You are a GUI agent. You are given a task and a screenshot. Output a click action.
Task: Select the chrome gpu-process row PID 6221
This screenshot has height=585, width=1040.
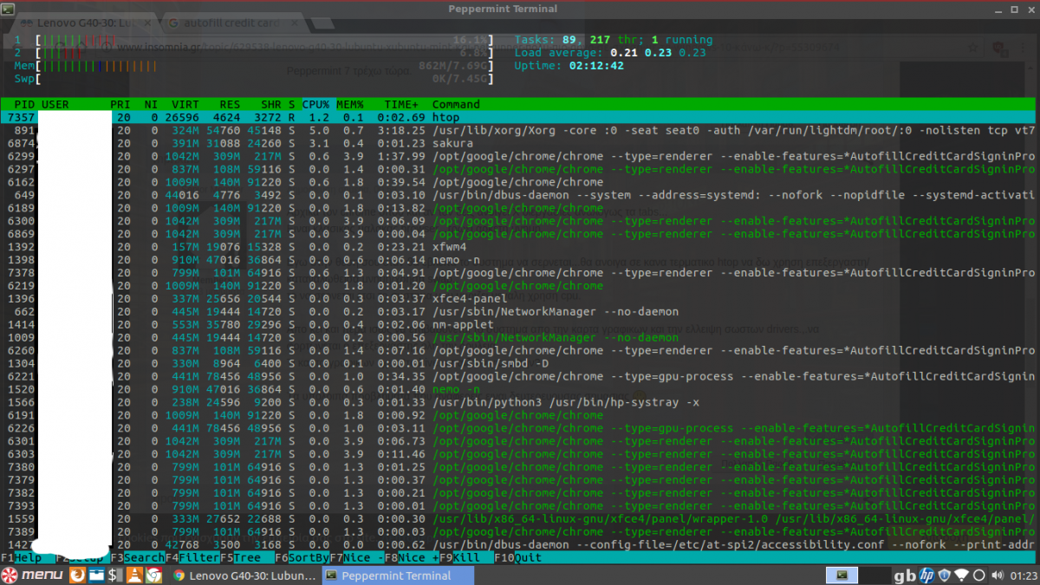click(520, 377)
